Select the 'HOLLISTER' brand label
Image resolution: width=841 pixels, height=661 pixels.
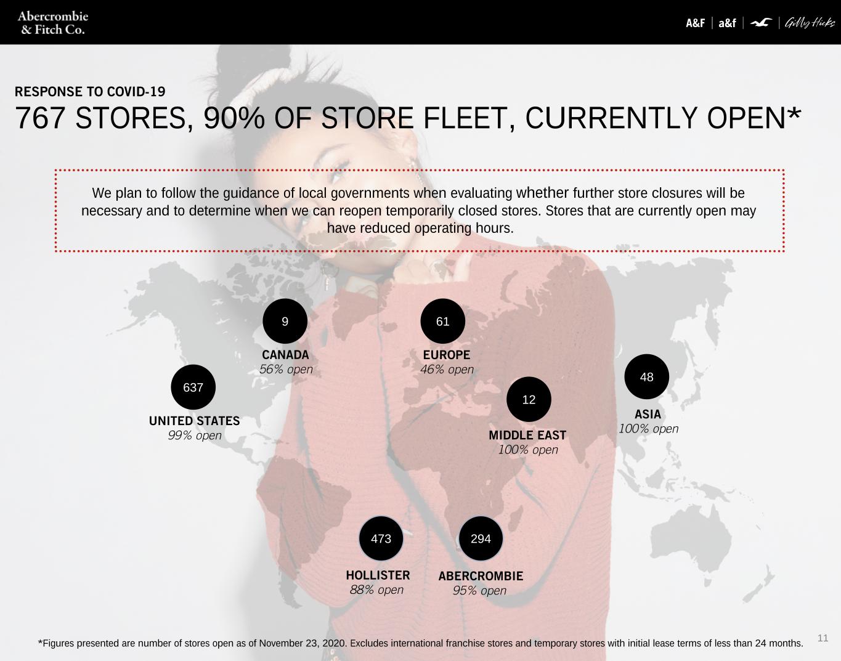pyautogui.click(x=378, y=575)
